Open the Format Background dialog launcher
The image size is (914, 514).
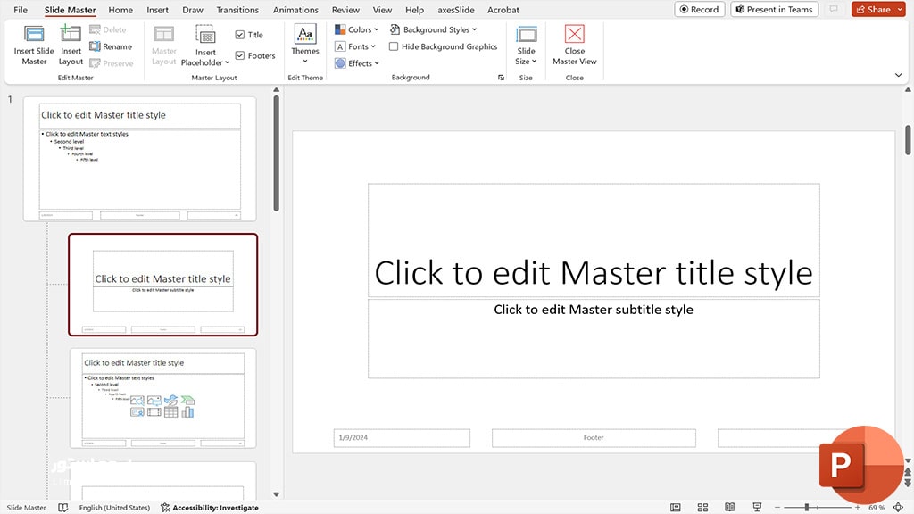pyautogui.click(x=501, y=78)
